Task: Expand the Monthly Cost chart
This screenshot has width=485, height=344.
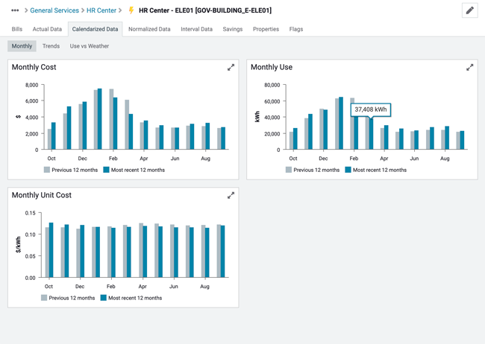Action: click(x=231, y=68)
